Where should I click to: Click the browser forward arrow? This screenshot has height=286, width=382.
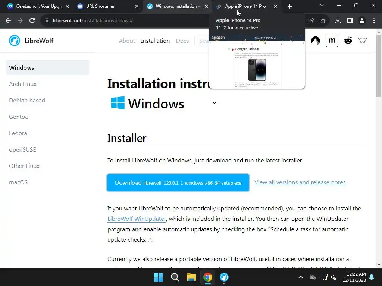point(20,21)
